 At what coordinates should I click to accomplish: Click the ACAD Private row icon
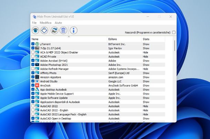click(x=37, y=56)
